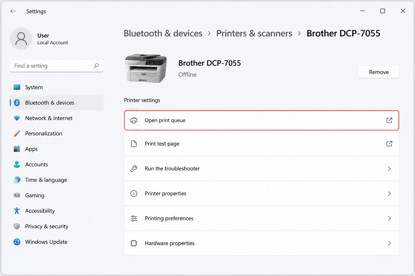Open the Apps settings category

(x=57, y=149)
